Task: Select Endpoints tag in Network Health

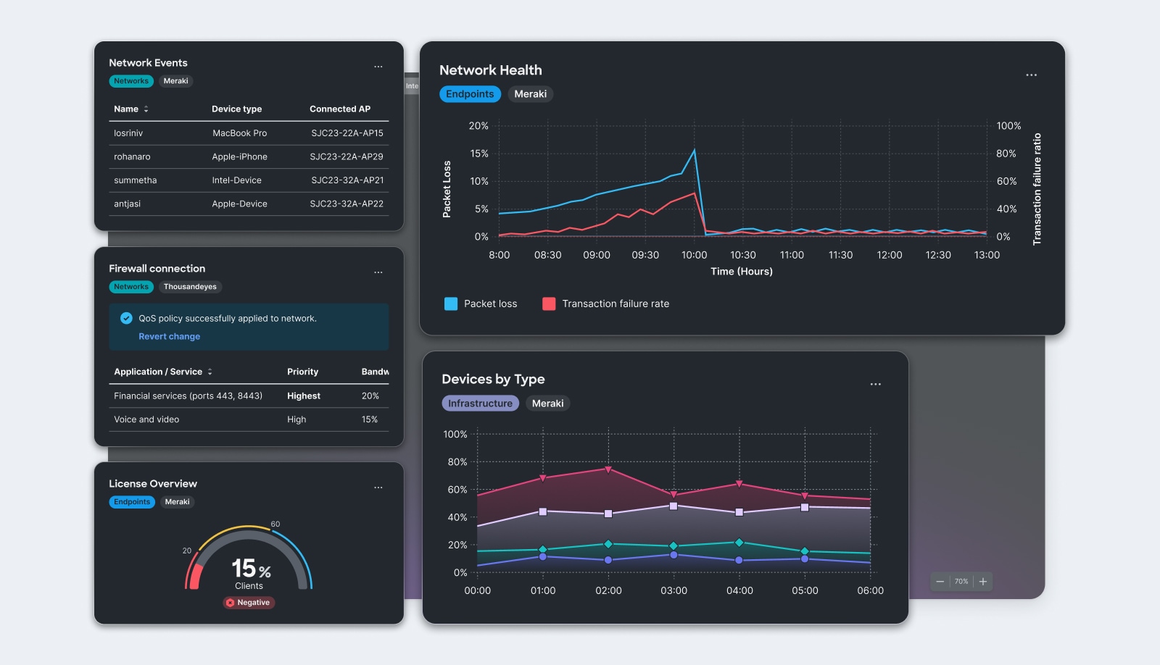Action: (470, 94)
